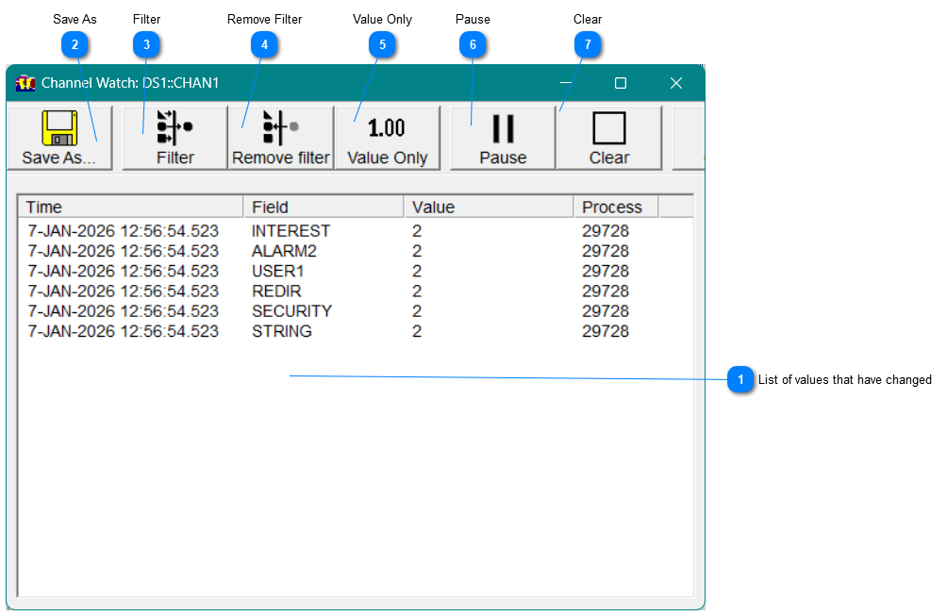This screenshot has height=616, width=947.
Task: Sort by the Time column header
Action: [130, 208]
